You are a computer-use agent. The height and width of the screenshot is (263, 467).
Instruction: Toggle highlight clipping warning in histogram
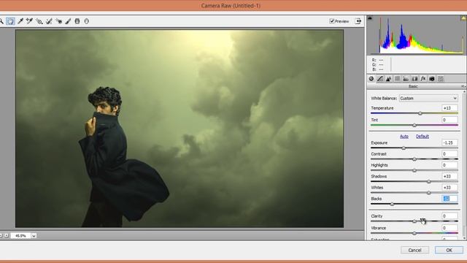(464, 18)
